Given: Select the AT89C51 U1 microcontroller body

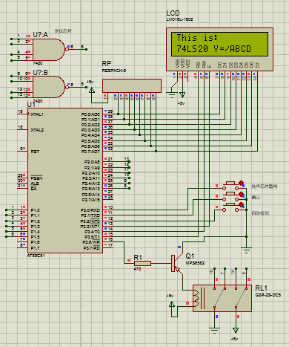Looking at the screenshot, I should [x=65, y=181].
